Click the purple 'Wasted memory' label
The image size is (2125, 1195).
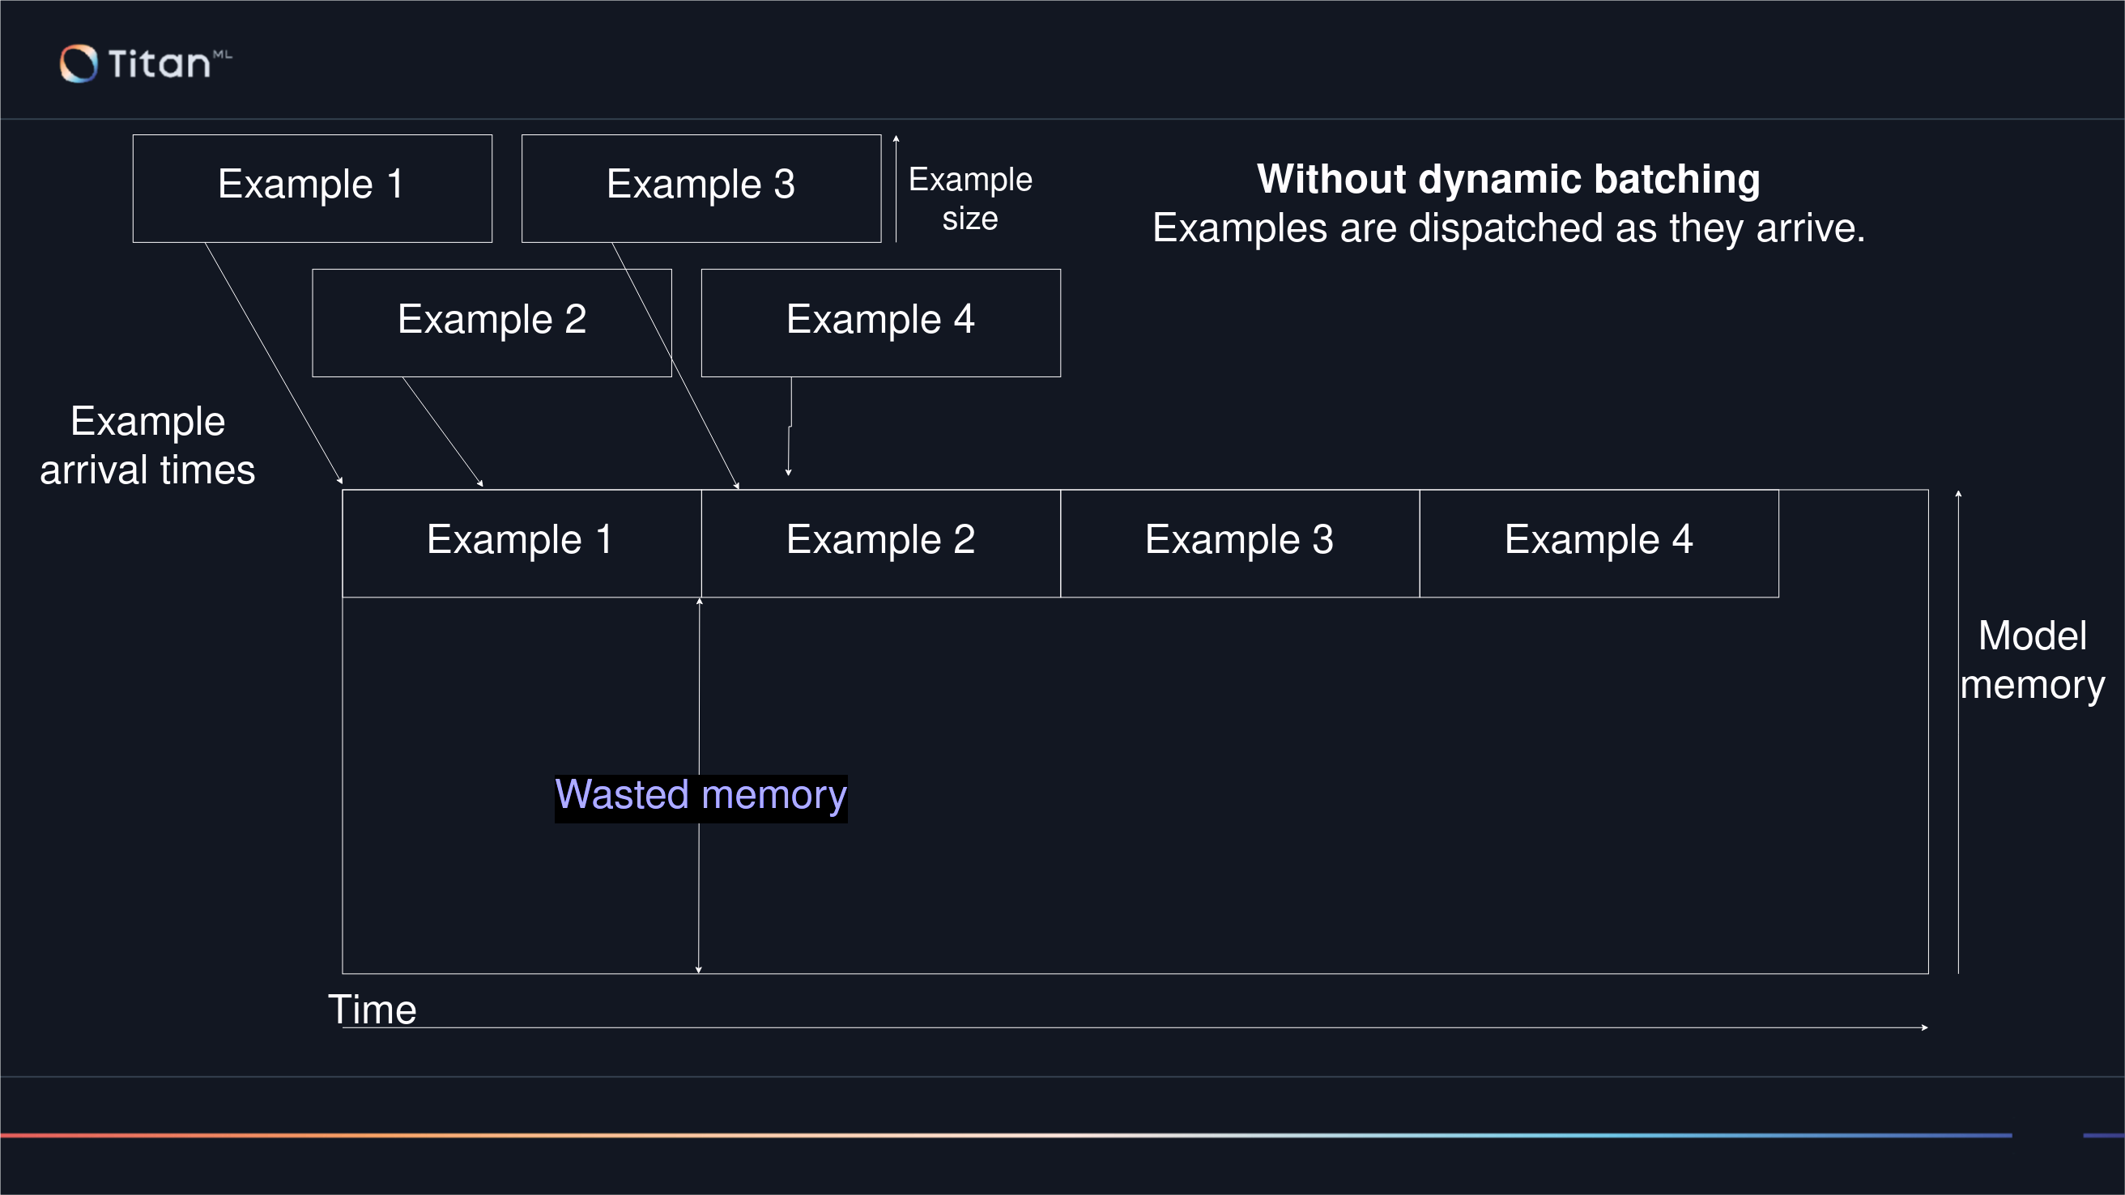701,796
